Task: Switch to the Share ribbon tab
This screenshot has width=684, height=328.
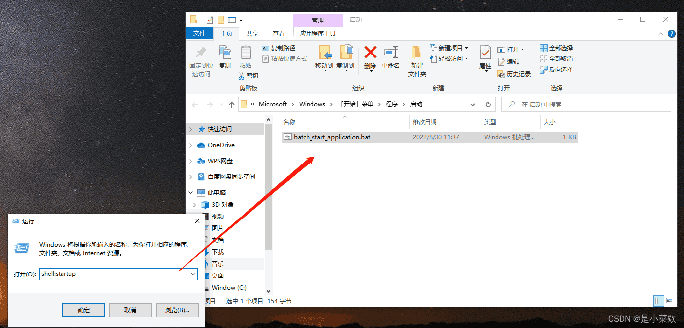Action: (252, 34)
